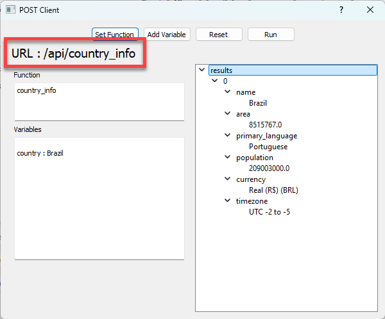385x319 pixels.
Task: Collapse the name node chevron
Action: point(227,92)
